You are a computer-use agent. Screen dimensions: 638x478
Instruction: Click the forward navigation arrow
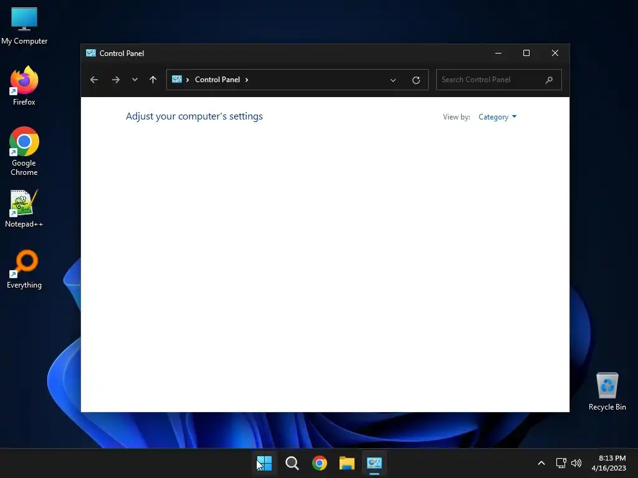point(115,80)
